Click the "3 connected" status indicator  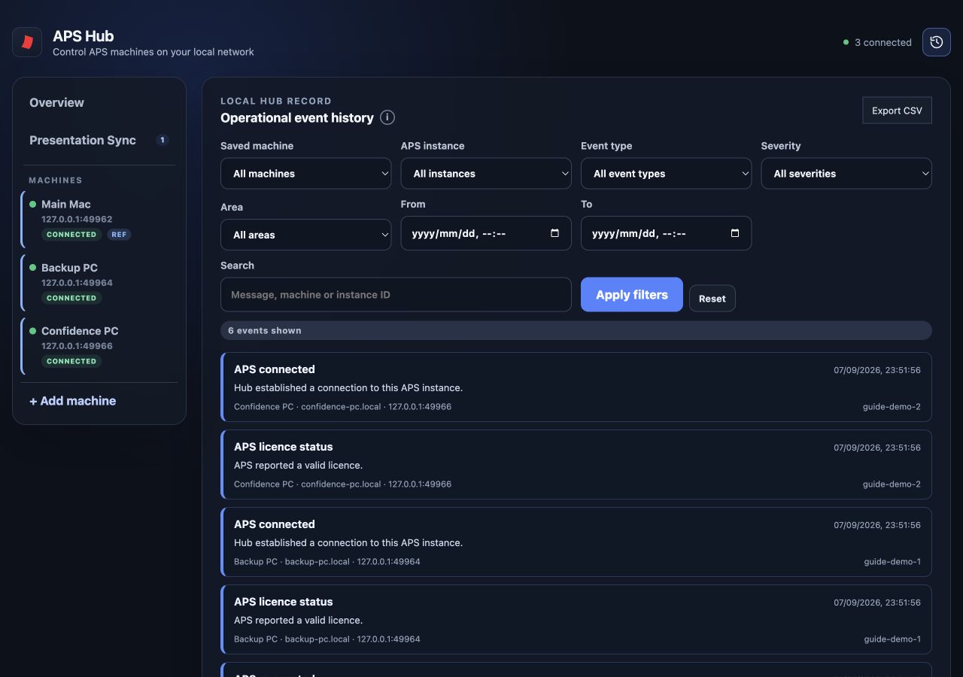click(x=877, y=42)
